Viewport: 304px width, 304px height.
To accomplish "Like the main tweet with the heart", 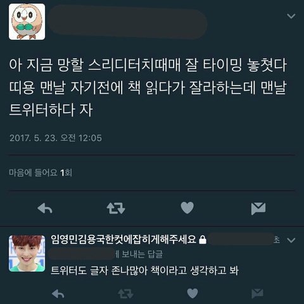I will click(187, 208).
